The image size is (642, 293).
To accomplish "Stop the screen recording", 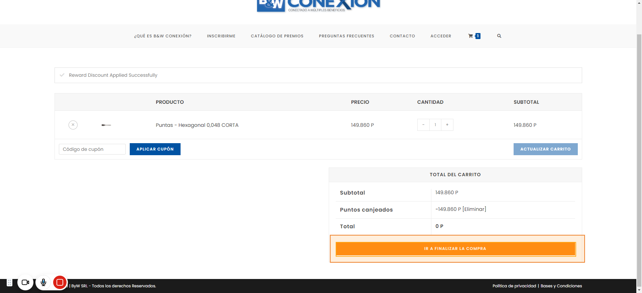I will click(x=60, y=282).
